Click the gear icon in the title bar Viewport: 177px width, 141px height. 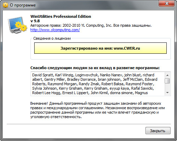click(x=5, y=5)
